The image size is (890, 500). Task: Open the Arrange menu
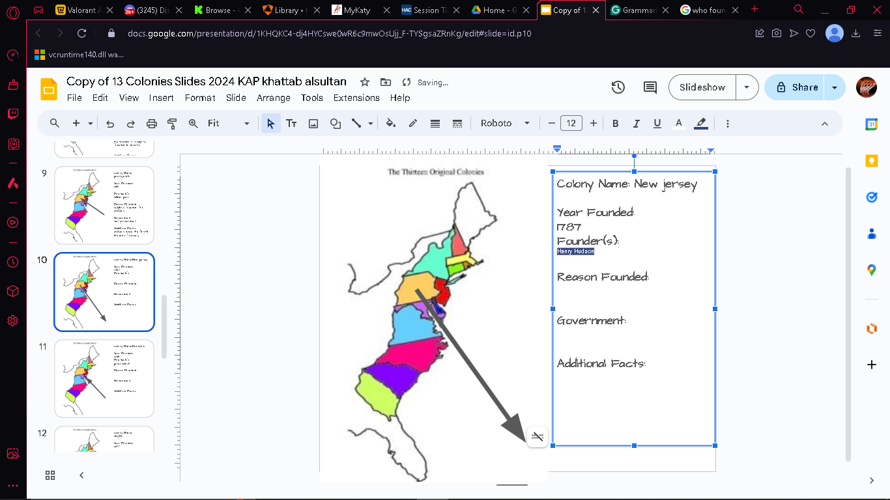tap(273, 98)
